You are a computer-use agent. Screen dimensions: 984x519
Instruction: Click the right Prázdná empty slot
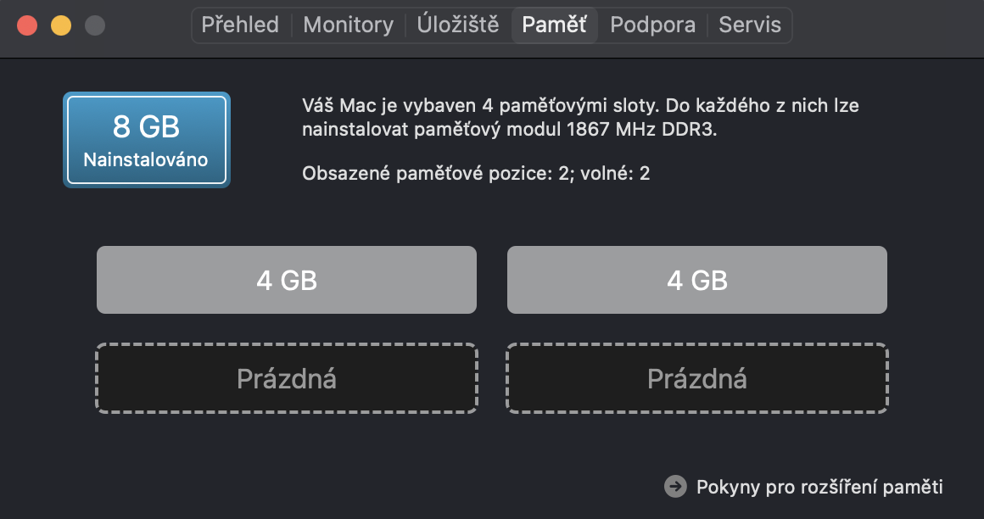(697, 378)
